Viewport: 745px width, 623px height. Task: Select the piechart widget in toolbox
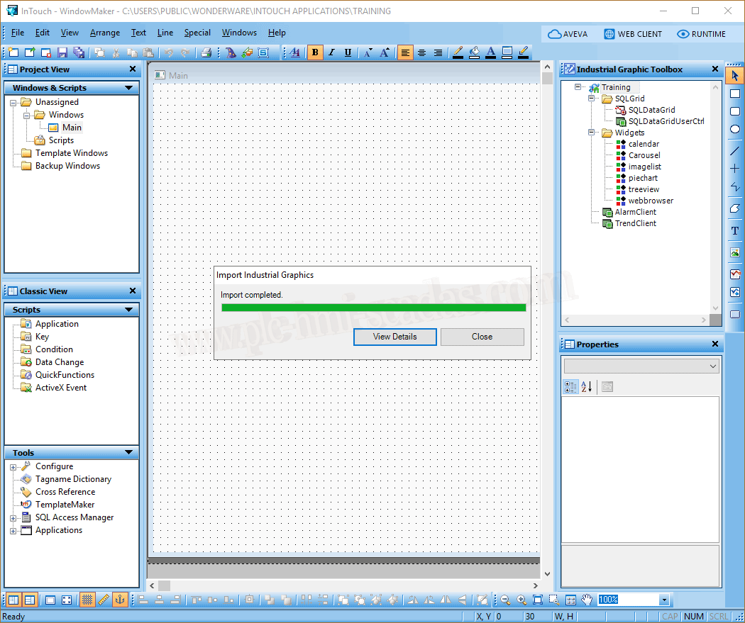point(642,178)
